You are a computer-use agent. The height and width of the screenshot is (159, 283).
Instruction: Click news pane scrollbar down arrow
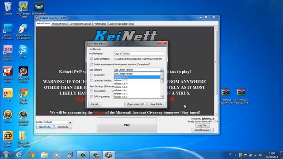pyautogui.click(x=216, y=114)
